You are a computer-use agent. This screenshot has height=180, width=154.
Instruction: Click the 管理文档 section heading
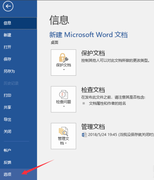pyautogui.click(x=93, y=127)
